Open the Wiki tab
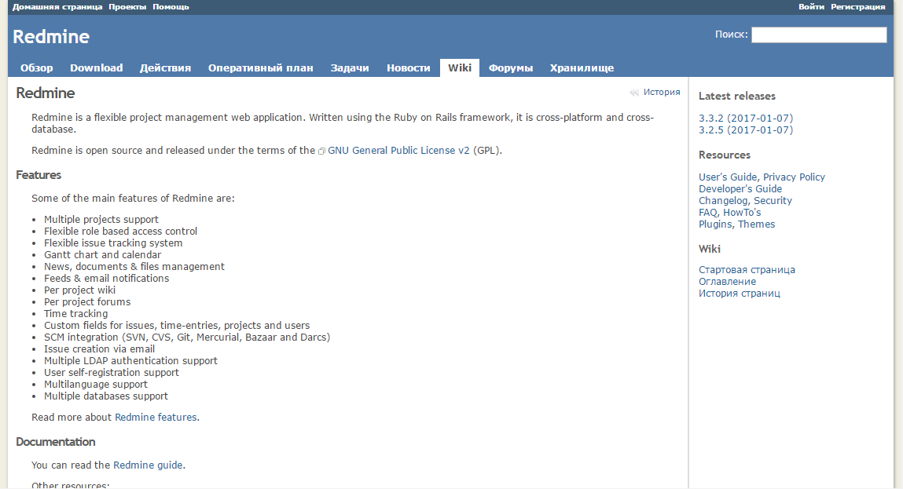This screenshot has height=489, width=903. [x=460, y=68]
